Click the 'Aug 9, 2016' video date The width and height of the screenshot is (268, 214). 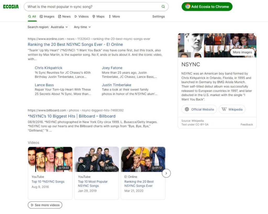point(40,187)
